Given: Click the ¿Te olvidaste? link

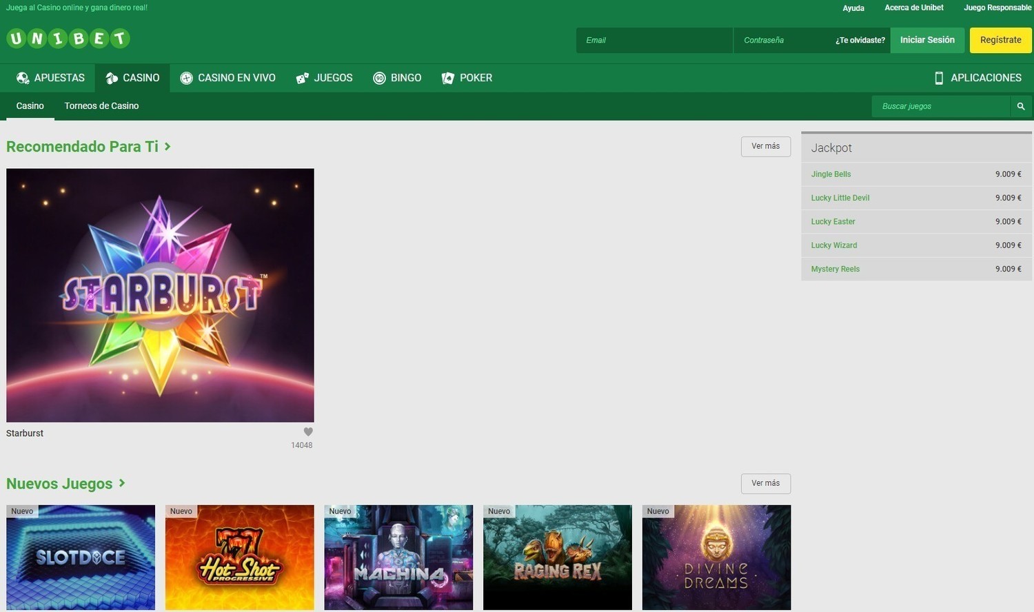Looking at the screenshot, I should (860, 40).
